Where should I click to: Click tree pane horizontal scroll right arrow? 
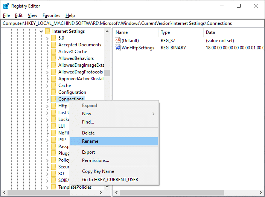pos(101,192)
